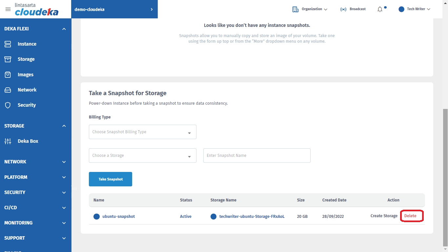Open the Tech Writer account menu

coord(415,9)
